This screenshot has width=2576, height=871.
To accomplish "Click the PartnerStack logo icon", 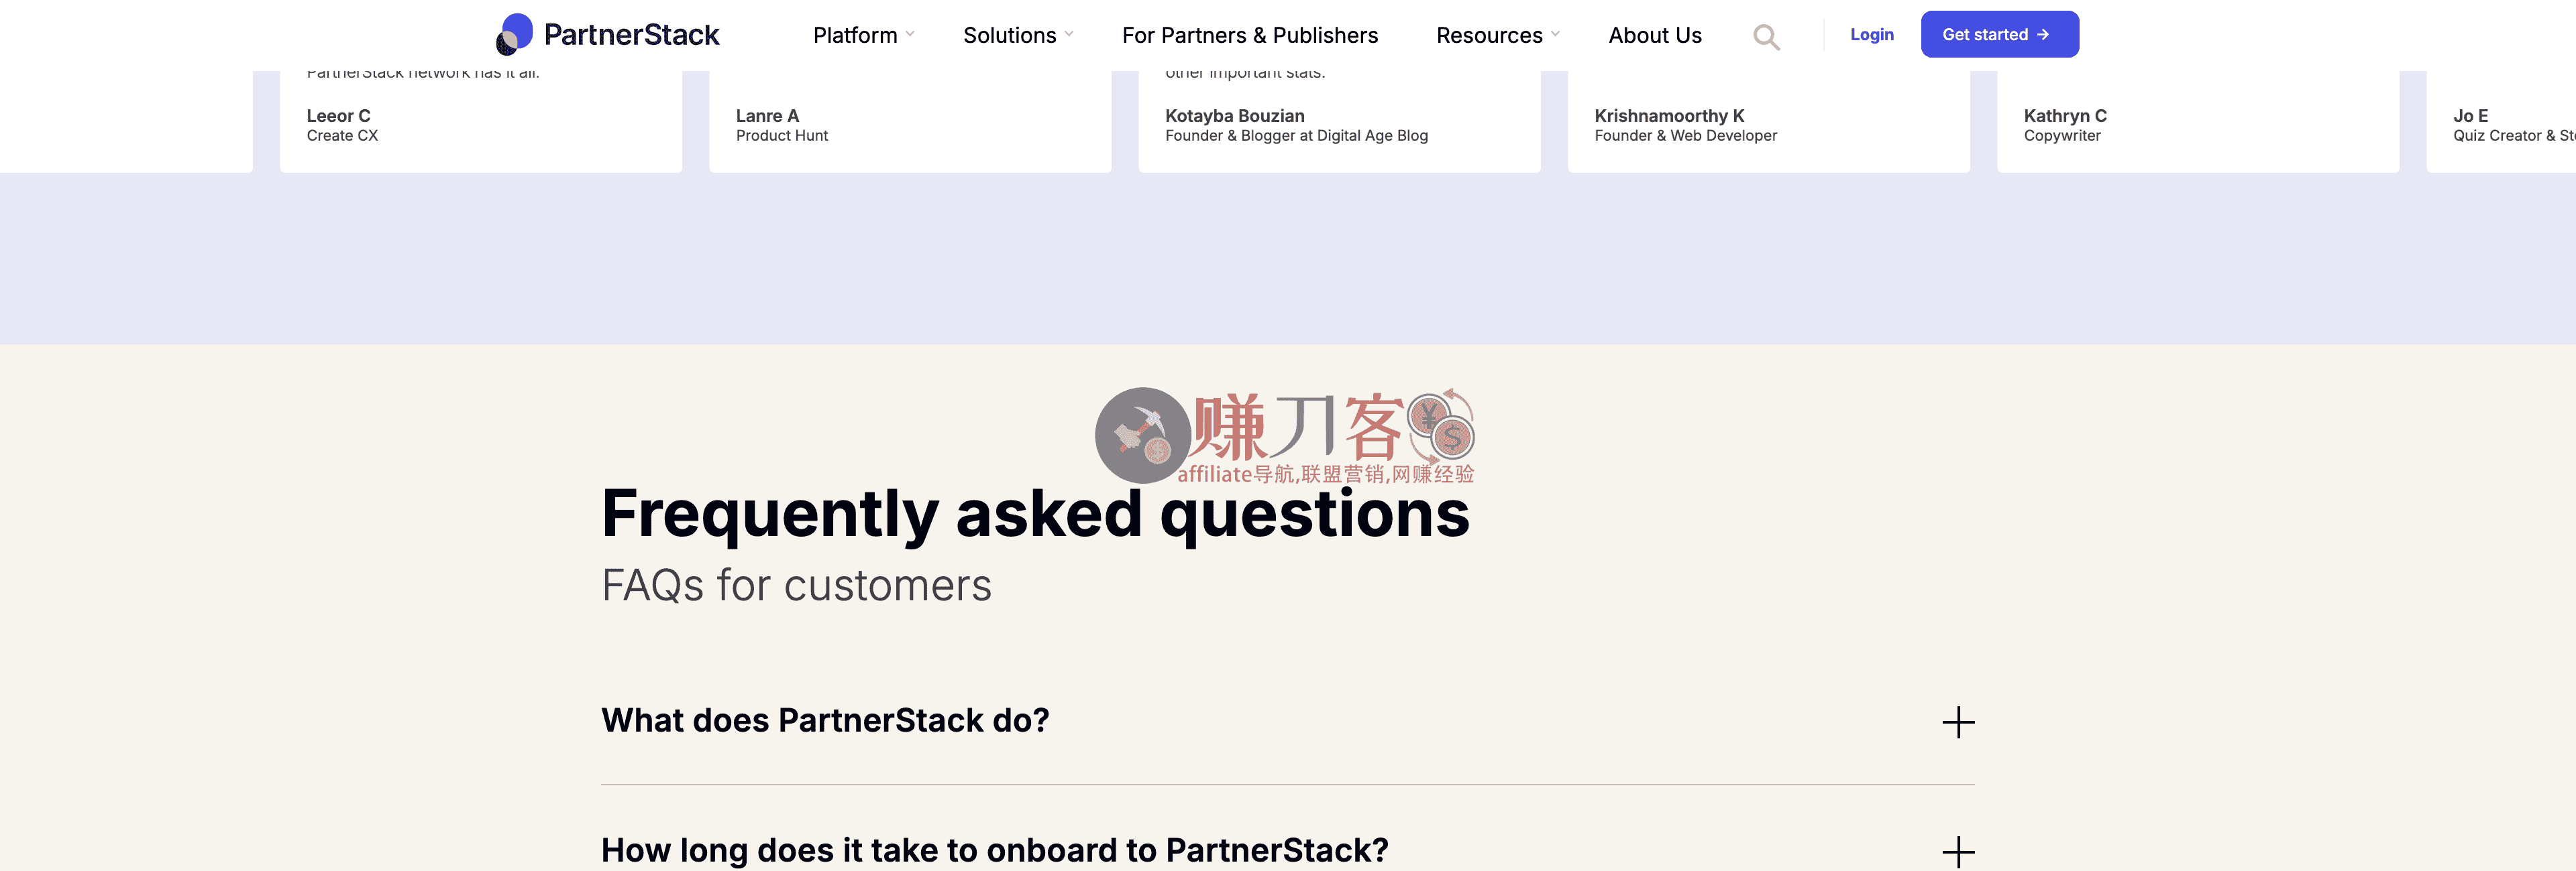I will 512,33.
